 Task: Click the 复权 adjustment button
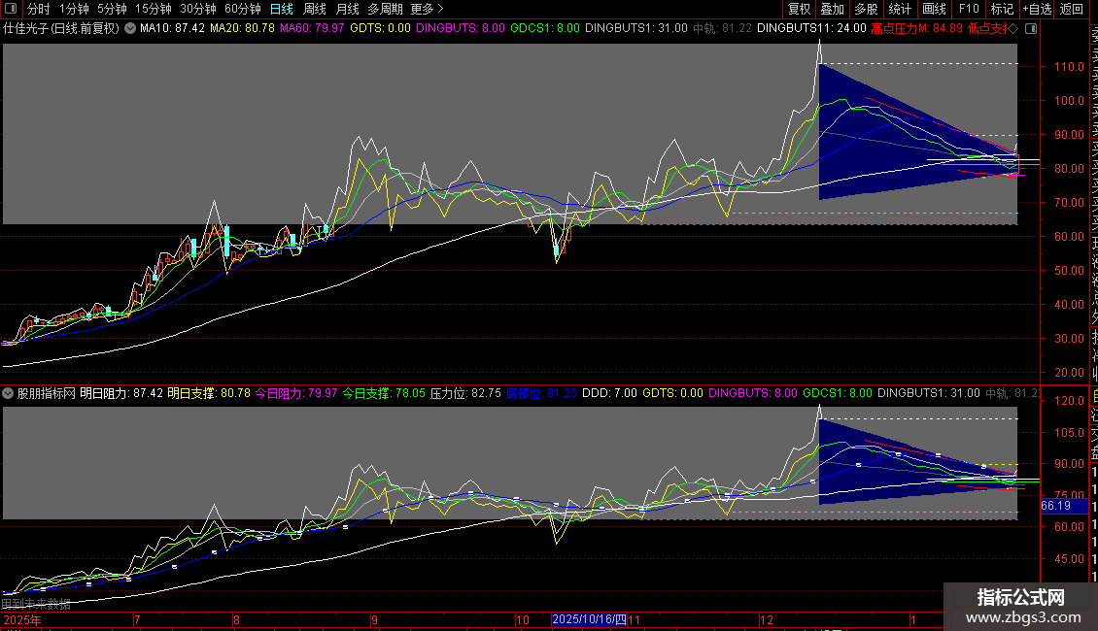(x=799, y=9)
